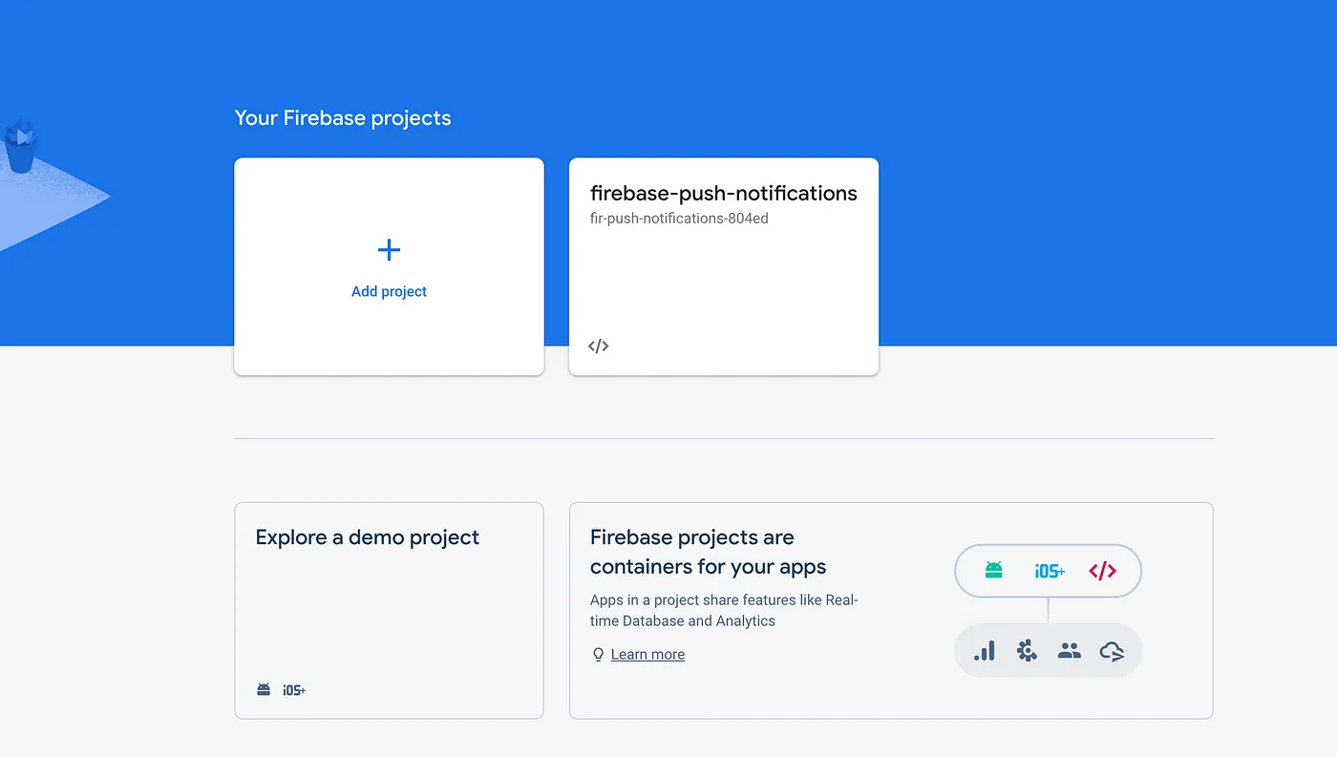Click green Android icon in apps illustration
1337x757 pixels.
994,571
